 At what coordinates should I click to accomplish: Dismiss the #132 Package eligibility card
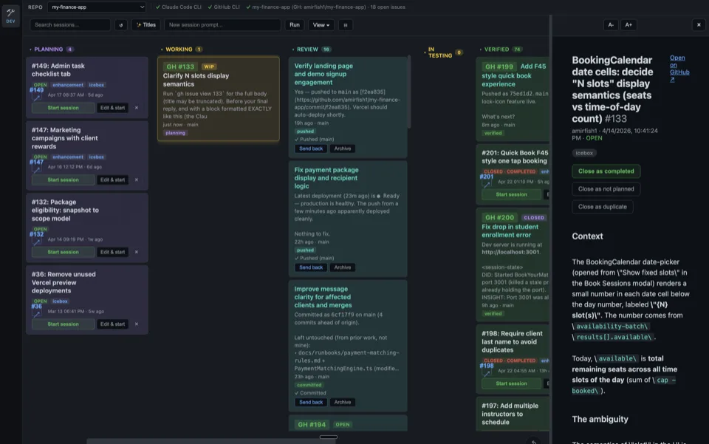137,252
